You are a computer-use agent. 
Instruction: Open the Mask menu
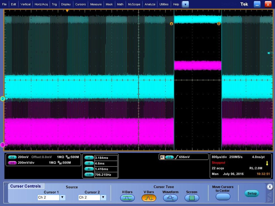click(109, 4)
